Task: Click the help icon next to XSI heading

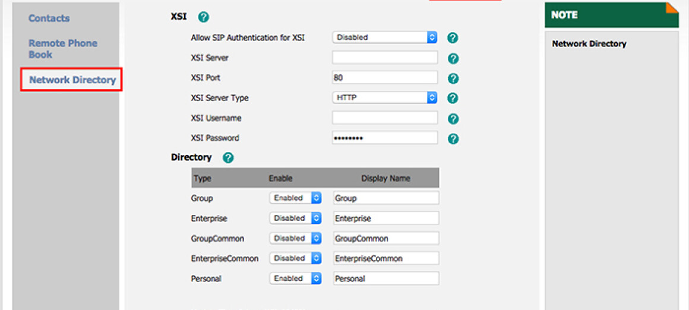Action: (x=203, y=17)
